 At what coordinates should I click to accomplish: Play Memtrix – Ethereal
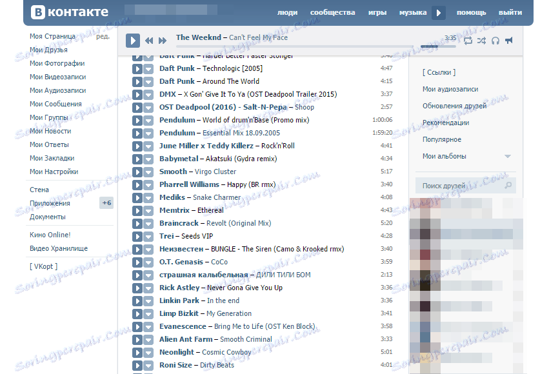click(x=137, y=211)
